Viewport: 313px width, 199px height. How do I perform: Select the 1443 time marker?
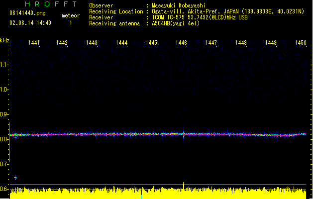(92, 43)
